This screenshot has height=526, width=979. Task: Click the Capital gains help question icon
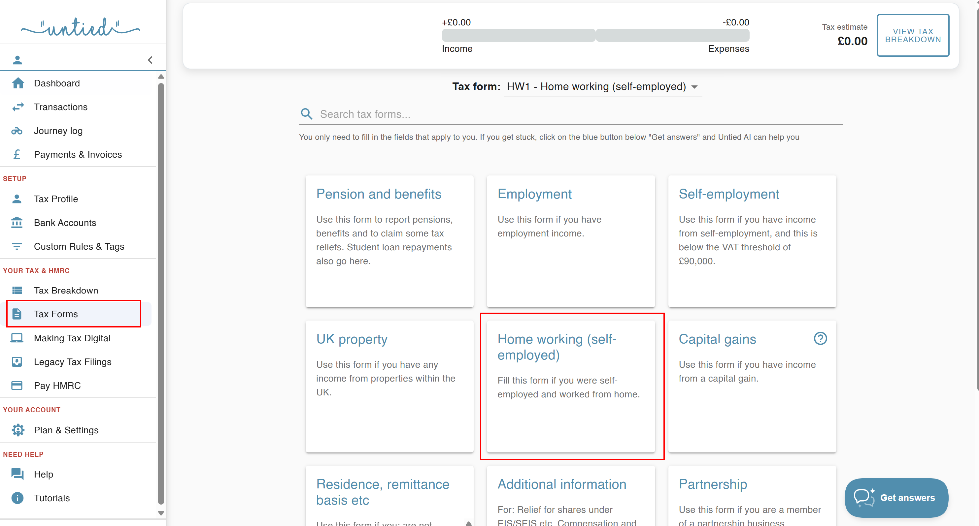pos(820,338)
